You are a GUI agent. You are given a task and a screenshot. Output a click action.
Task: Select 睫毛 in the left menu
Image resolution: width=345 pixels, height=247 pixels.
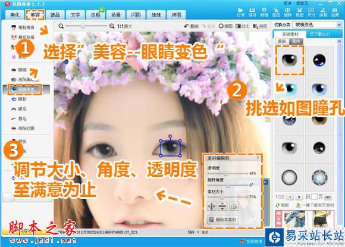(19, 109)
